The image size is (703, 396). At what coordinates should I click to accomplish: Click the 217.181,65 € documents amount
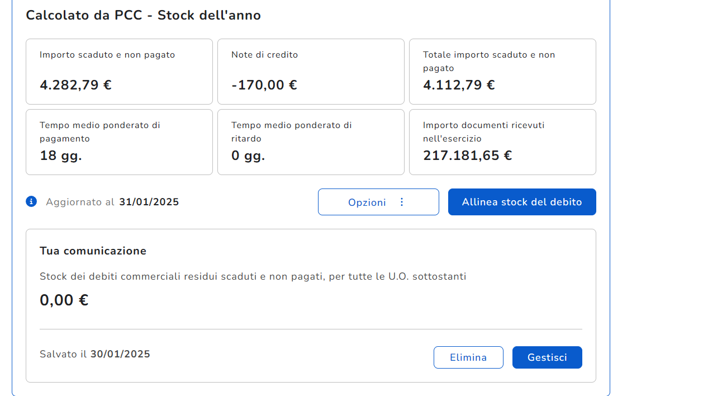pyautogui.click(x=467, y=155)
